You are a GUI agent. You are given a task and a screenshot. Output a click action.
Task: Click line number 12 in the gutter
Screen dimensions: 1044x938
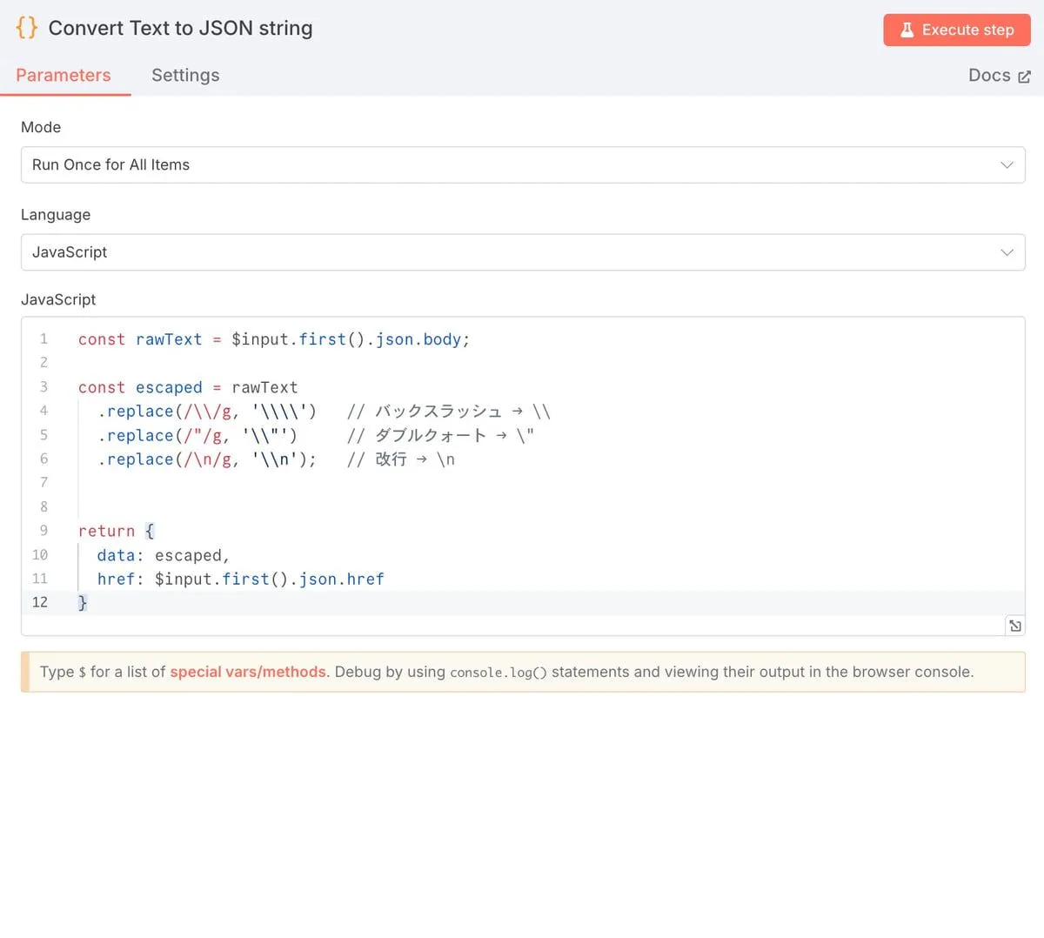(x=40, y=602)
